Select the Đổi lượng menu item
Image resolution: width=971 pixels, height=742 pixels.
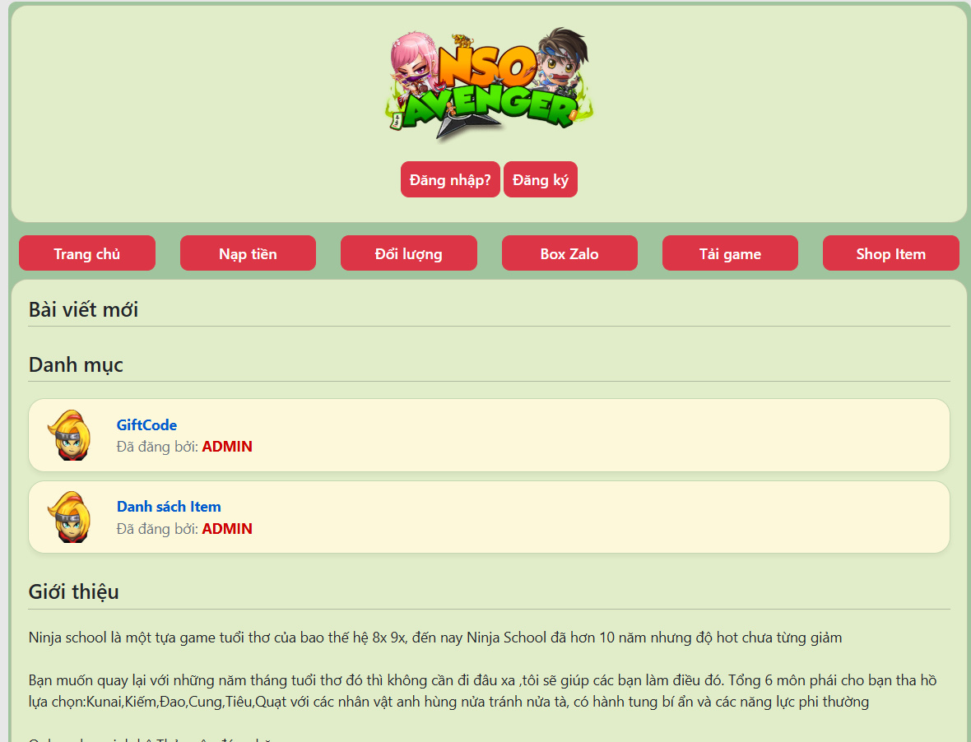409,253
